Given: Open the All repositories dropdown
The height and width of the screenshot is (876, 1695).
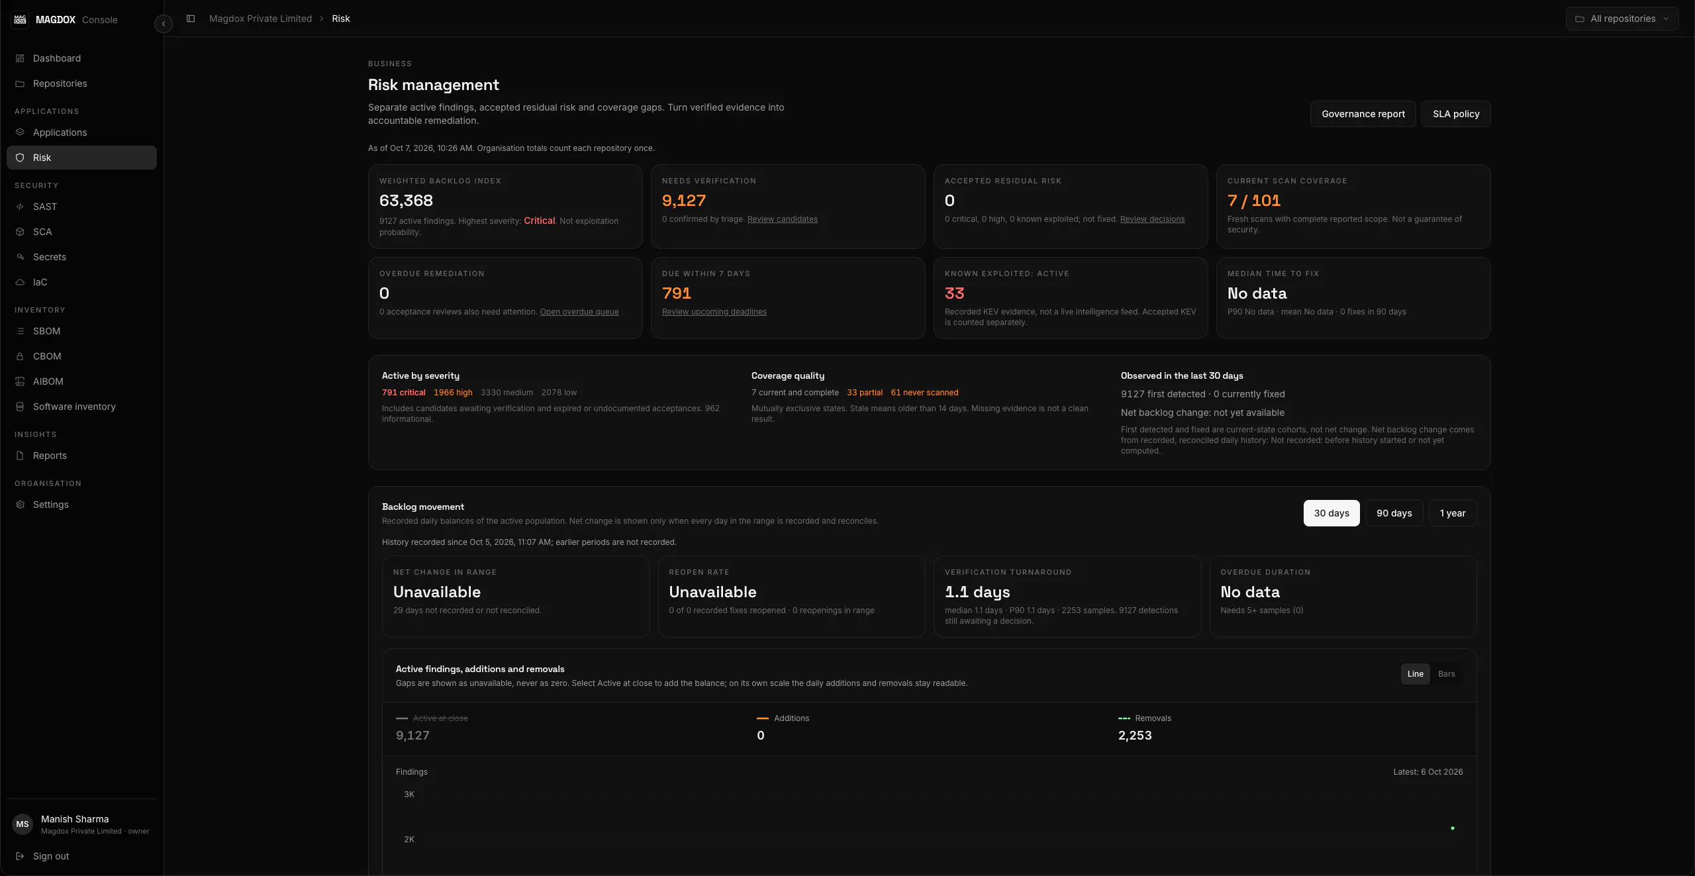Looking at the screenshot, I should pos(1622,19).
